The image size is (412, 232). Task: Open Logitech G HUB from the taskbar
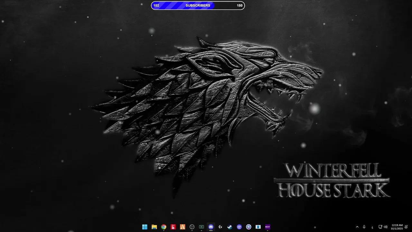(x=220, y=227)
